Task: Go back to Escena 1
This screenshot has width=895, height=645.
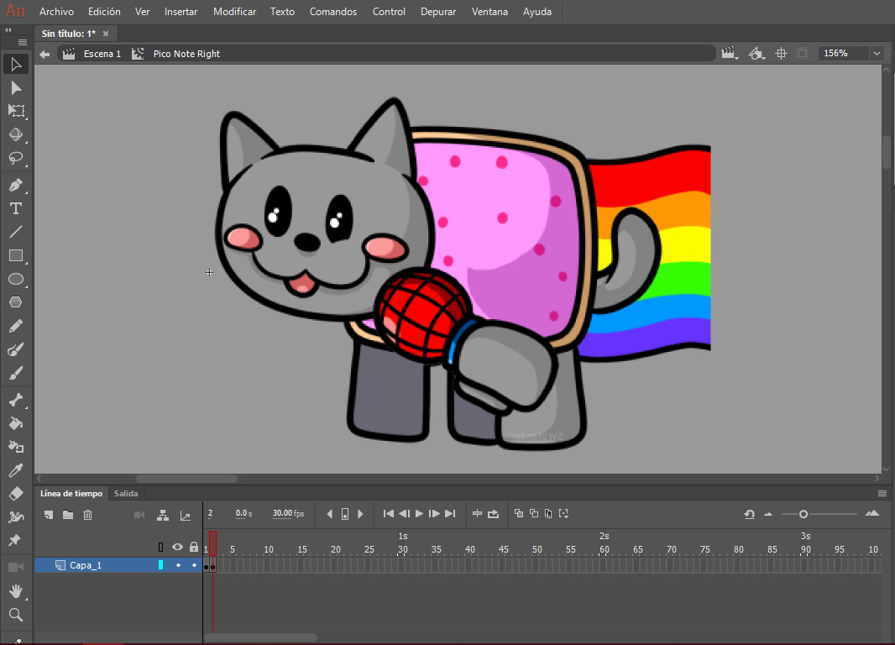Action: click(102, 54)
